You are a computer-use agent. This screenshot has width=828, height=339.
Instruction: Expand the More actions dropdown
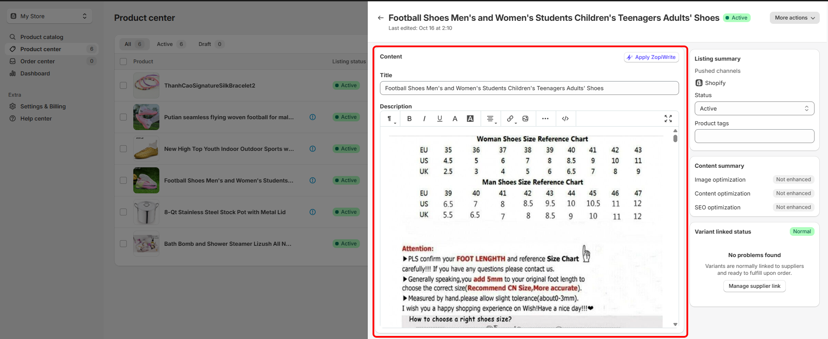click(x=795, y=18)
